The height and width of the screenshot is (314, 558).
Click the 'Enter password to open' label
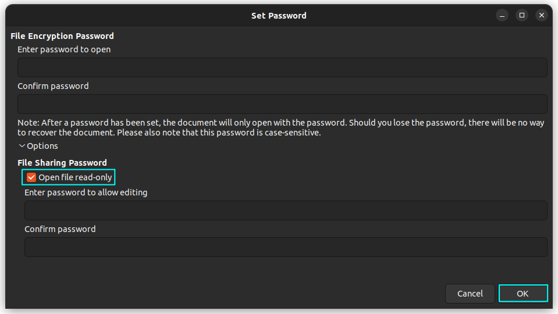click(x=64, y=49)
